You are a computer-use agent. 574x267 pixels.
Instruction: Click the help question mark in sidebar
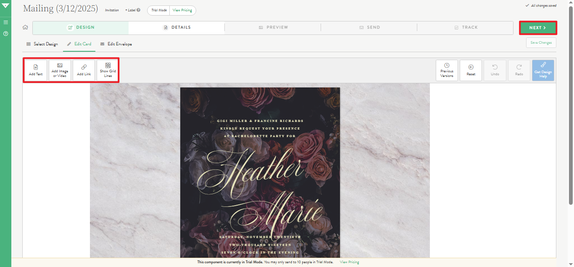coord(5,33)
